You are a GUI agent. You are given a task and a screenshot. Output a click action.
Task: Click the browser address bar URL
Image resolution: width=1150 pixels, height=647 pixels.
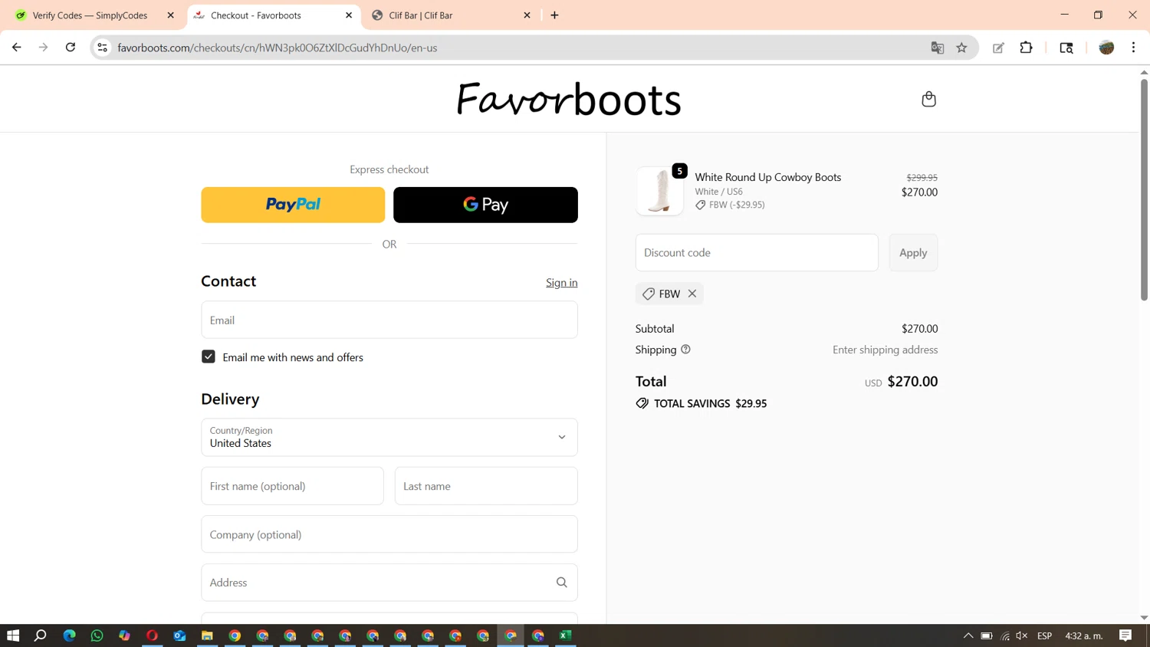[x=277, y=48]
